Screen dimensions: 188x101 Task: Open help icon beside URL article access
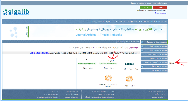pyautogui.click(x=142, y=50)
